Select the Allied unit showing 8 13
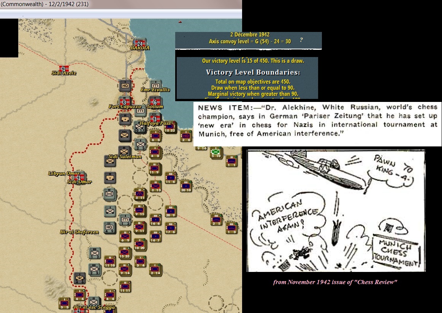442x313 pixels. 155,186
